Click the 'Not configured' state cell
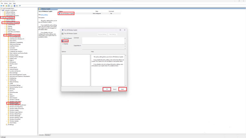The height and width of the screenshot is (138, 246). pos(97,14)
